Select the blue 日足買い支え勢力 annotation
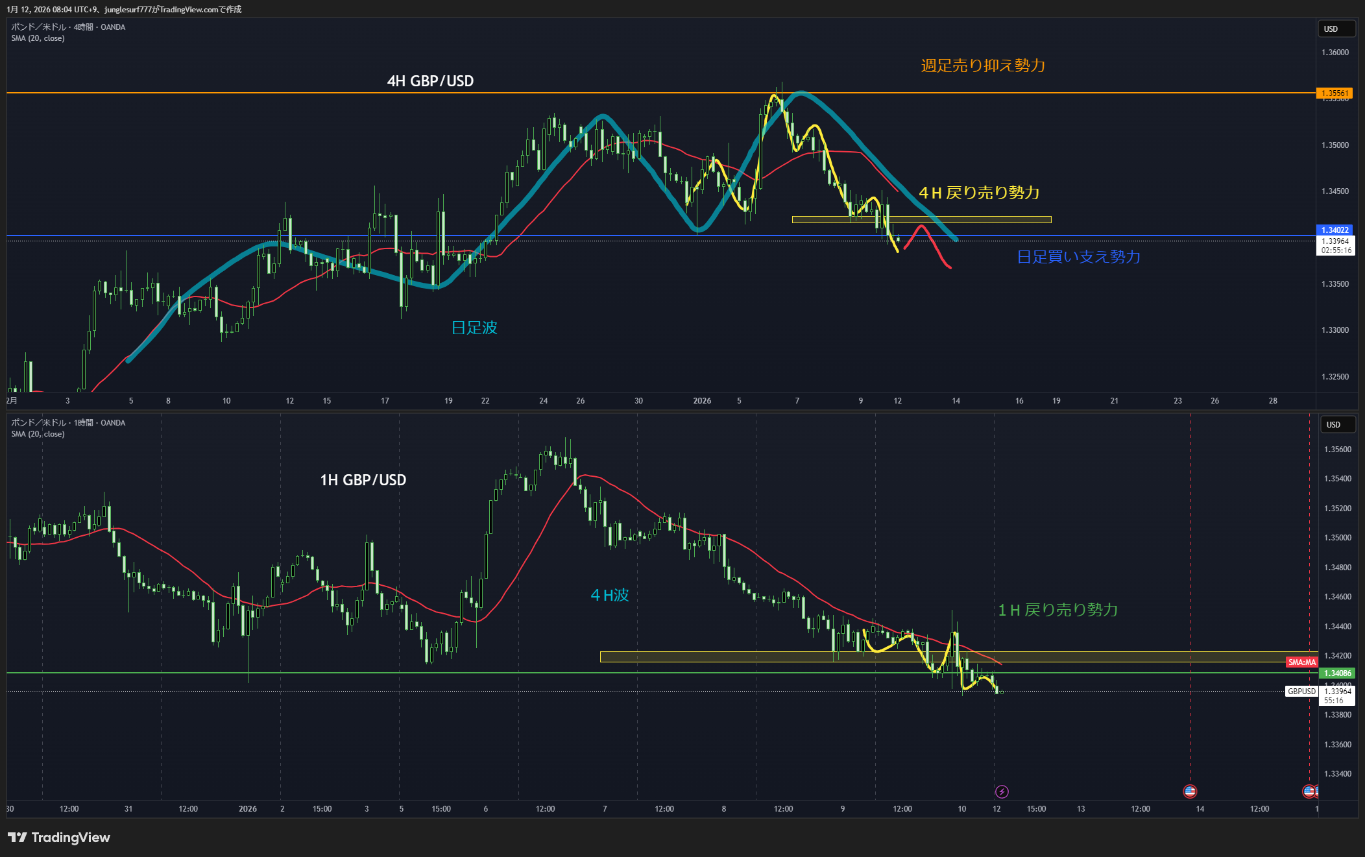 pos(1078,257)
